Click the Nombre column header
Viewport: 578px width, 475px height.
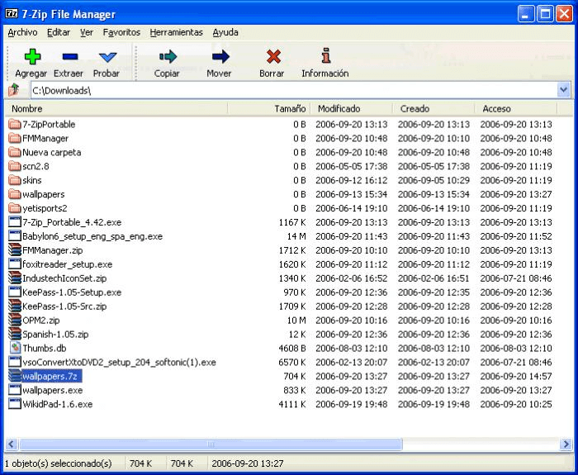(x=27, y=108)
